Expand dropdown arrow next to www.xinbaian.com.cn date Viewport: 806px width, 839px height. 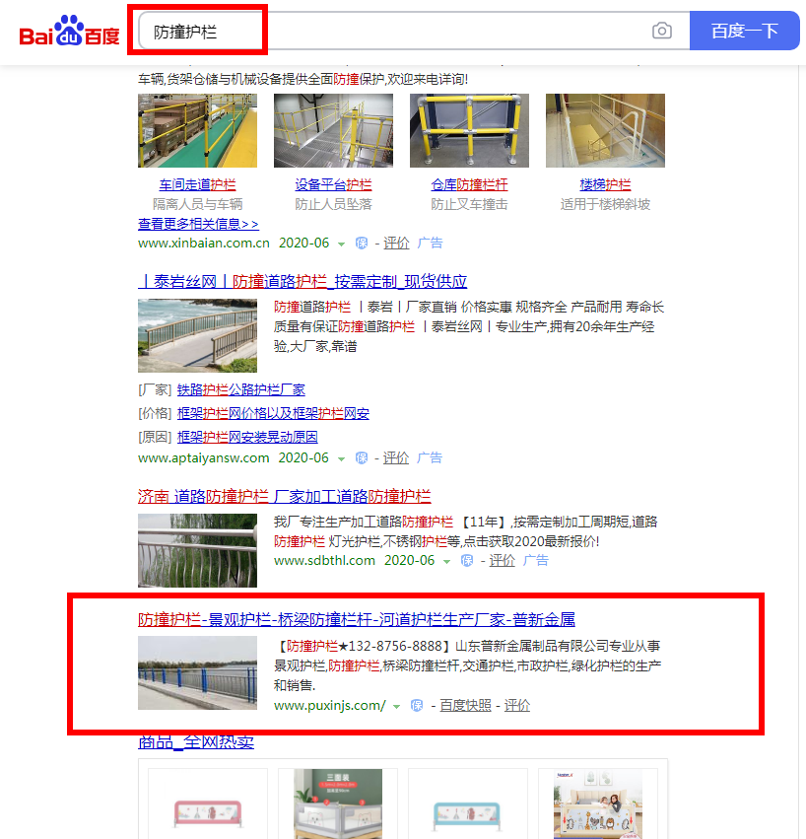coord(341,245)
